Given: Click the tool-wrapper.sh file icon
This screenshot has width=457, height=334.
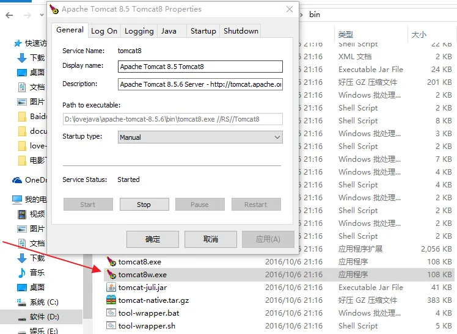Looking at the screenshot, I should 111,325.
